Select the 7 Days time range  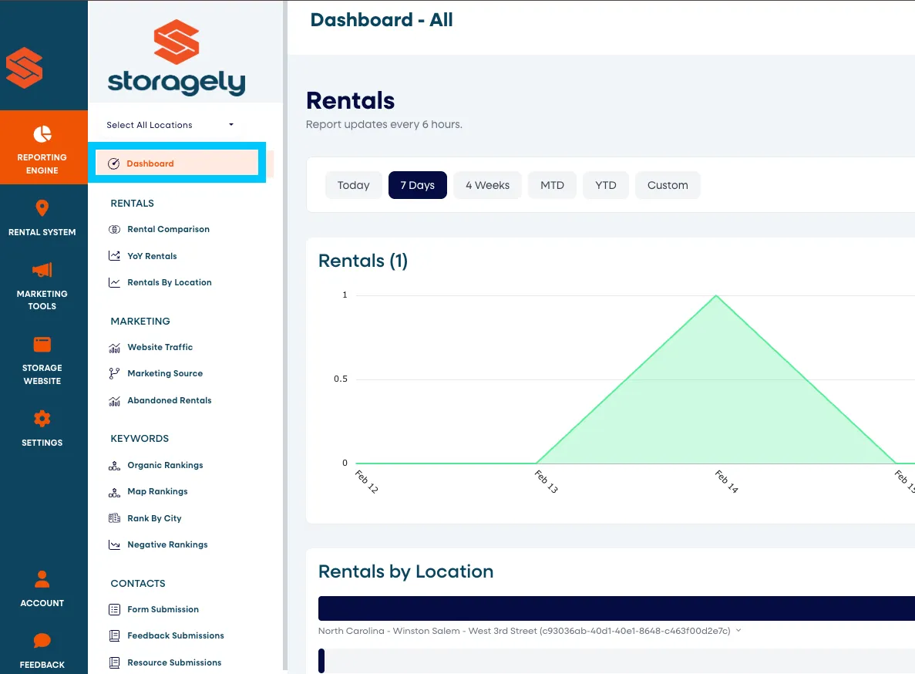418,185
